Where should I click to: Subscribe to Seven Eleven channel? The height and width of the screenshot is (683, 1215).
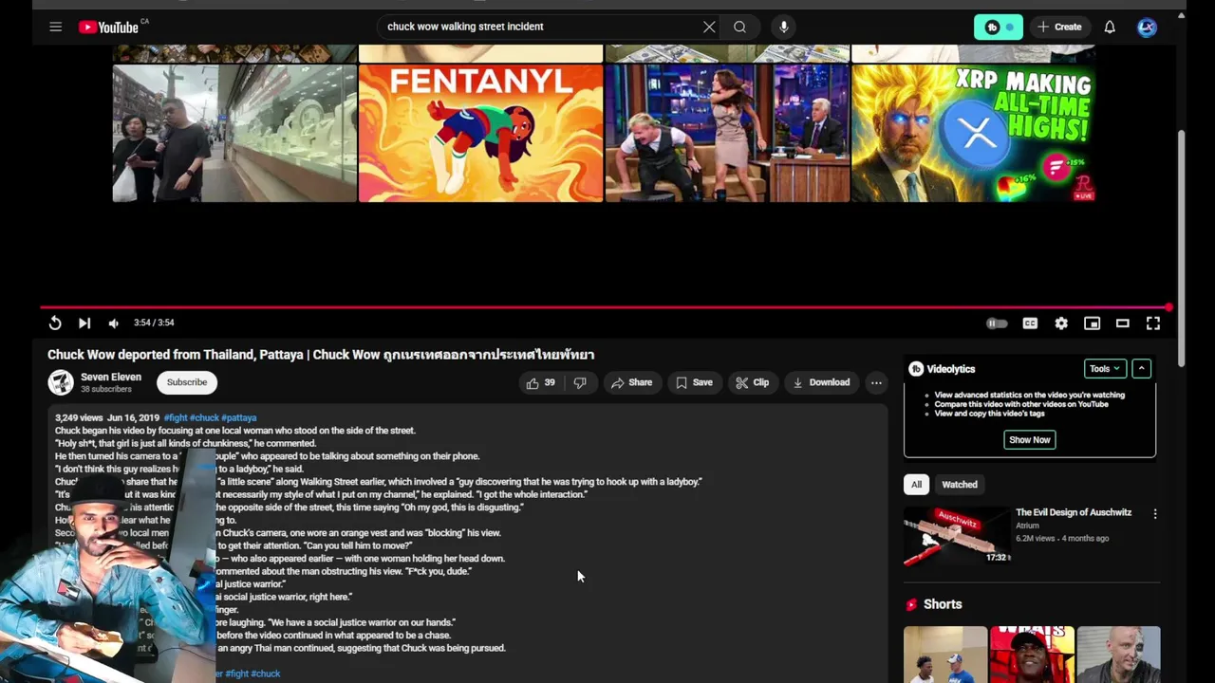point(187,382)
